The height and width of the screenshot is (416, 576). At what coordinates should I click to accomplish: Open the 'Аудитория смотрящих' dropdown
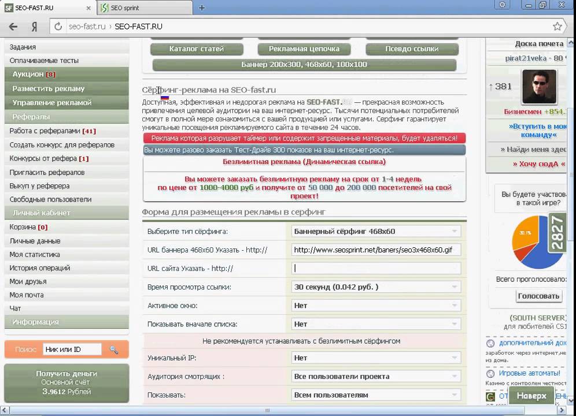click(x=376, y=377)
